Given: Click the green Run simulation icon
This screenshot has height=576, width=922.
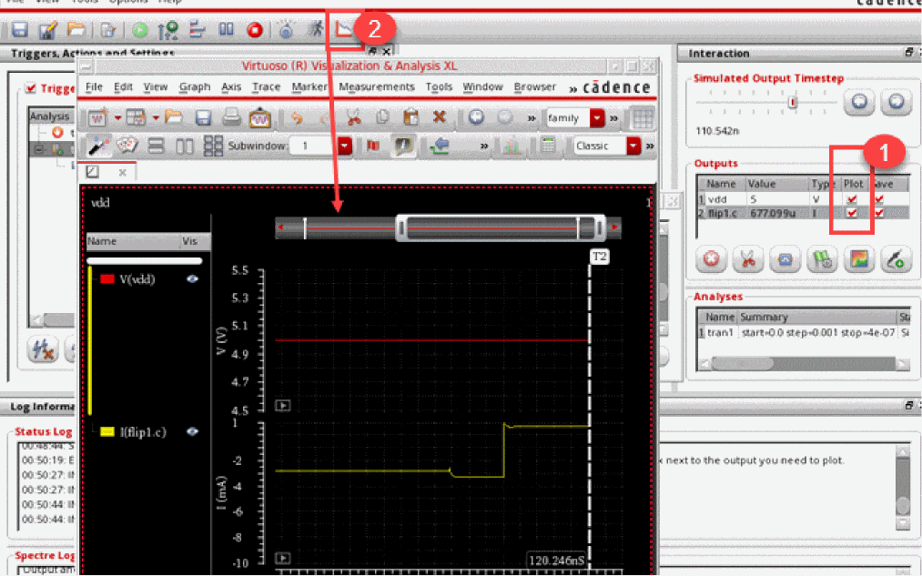Looking at the screenshot, I should click(139, 30).
